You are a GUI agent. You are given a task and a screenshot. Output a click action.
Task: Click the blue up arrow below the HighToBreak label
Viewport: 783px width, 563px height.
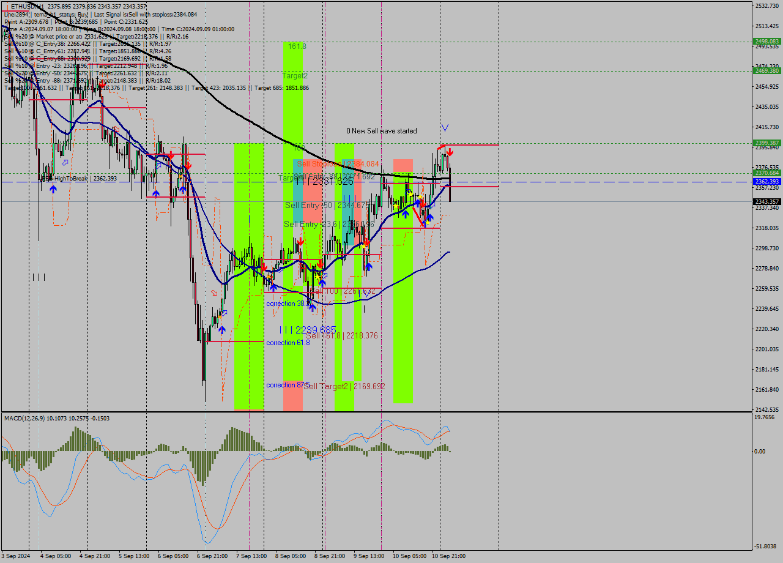pyautogui.click(x=53, y=189)
